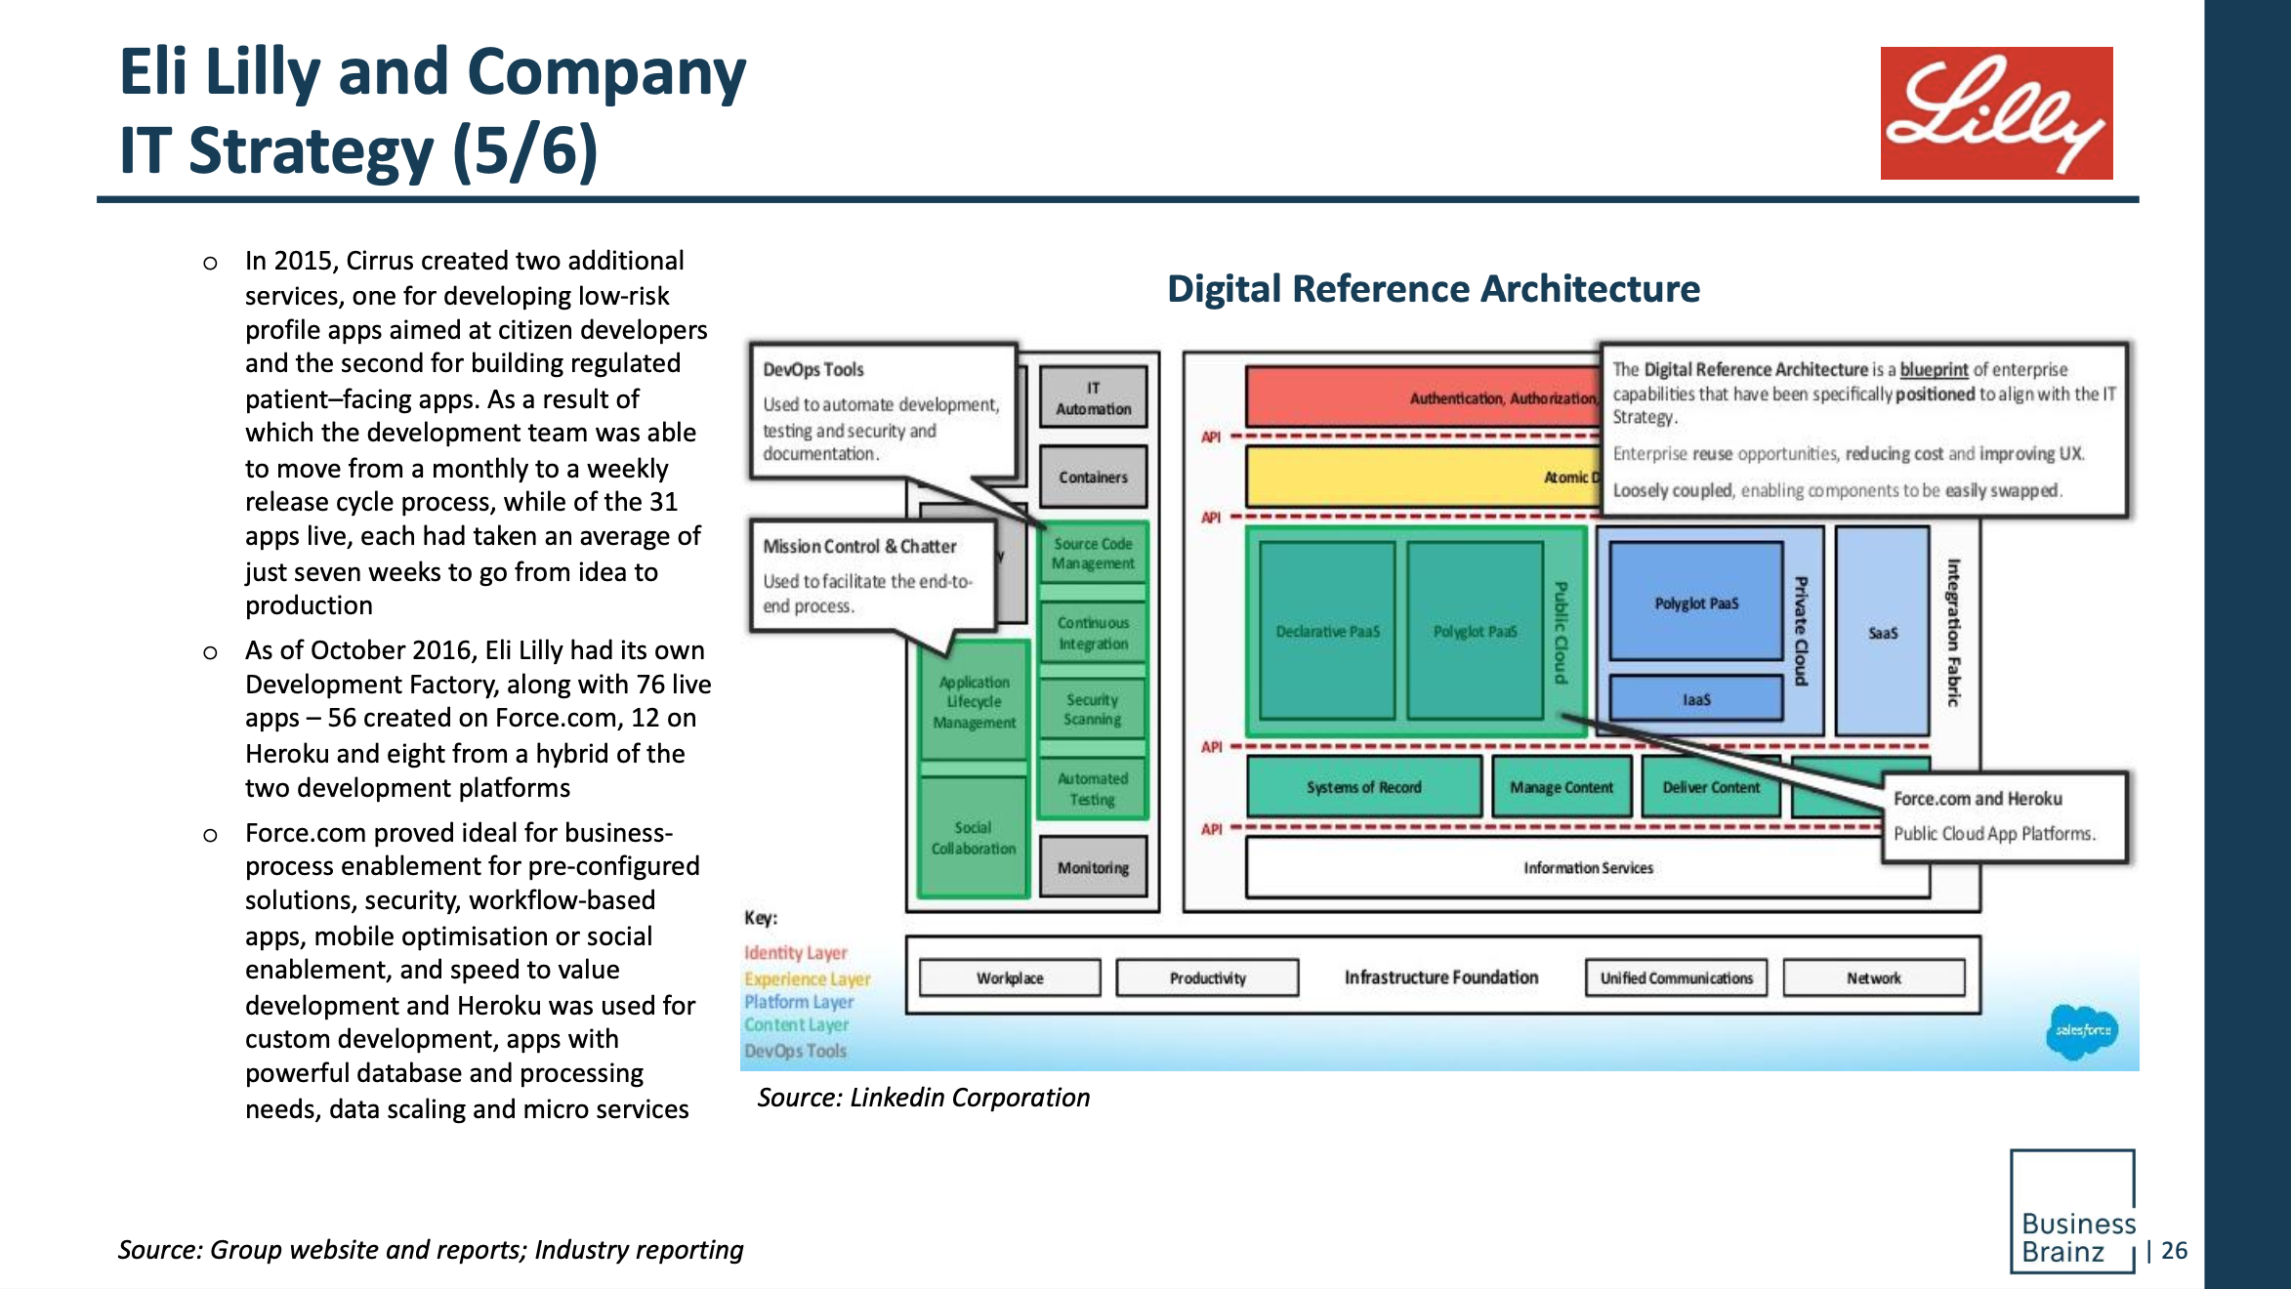This screenshot has height=1289, width=2291.
Task: Click the Lilly red logo
Action: (x=1996, y=112)
